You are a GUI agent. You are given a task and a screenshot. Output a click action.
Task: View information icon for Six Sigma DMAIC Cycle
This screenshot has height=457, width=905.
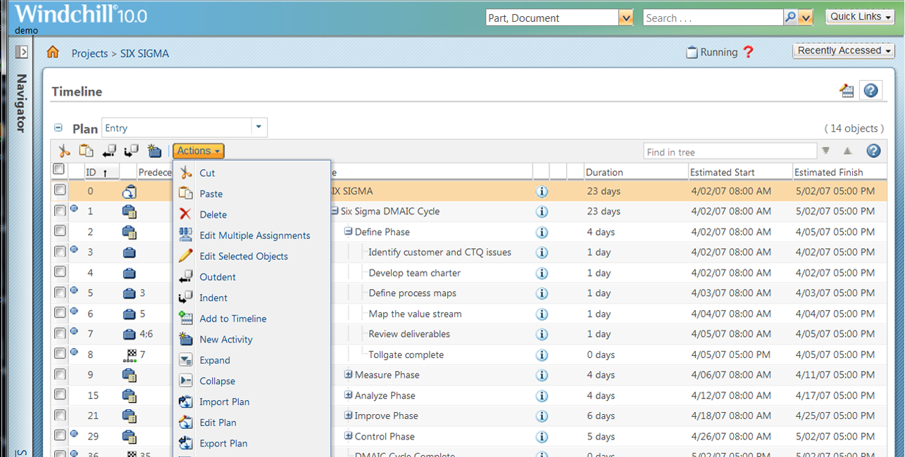click(542, 212)
